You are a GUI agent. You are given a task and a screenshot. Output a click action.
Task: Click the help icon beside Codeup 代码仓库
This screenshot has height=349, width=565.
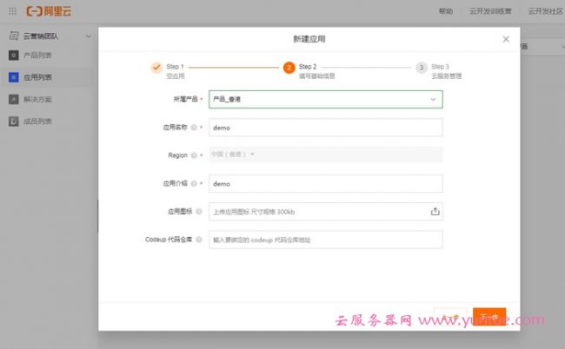coord(199,240)
